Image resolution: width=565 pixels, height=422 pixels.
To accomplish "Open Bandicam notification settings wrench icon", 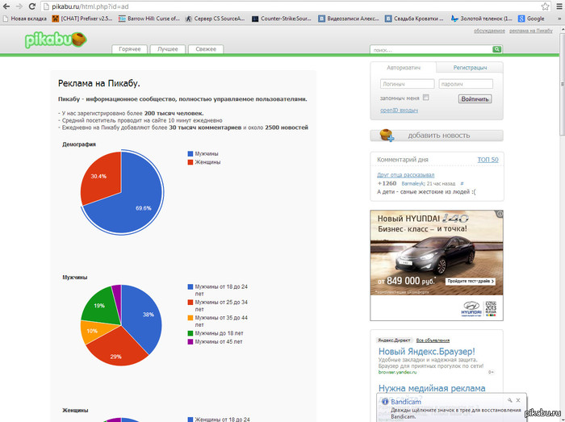I will tap(508, 401).
